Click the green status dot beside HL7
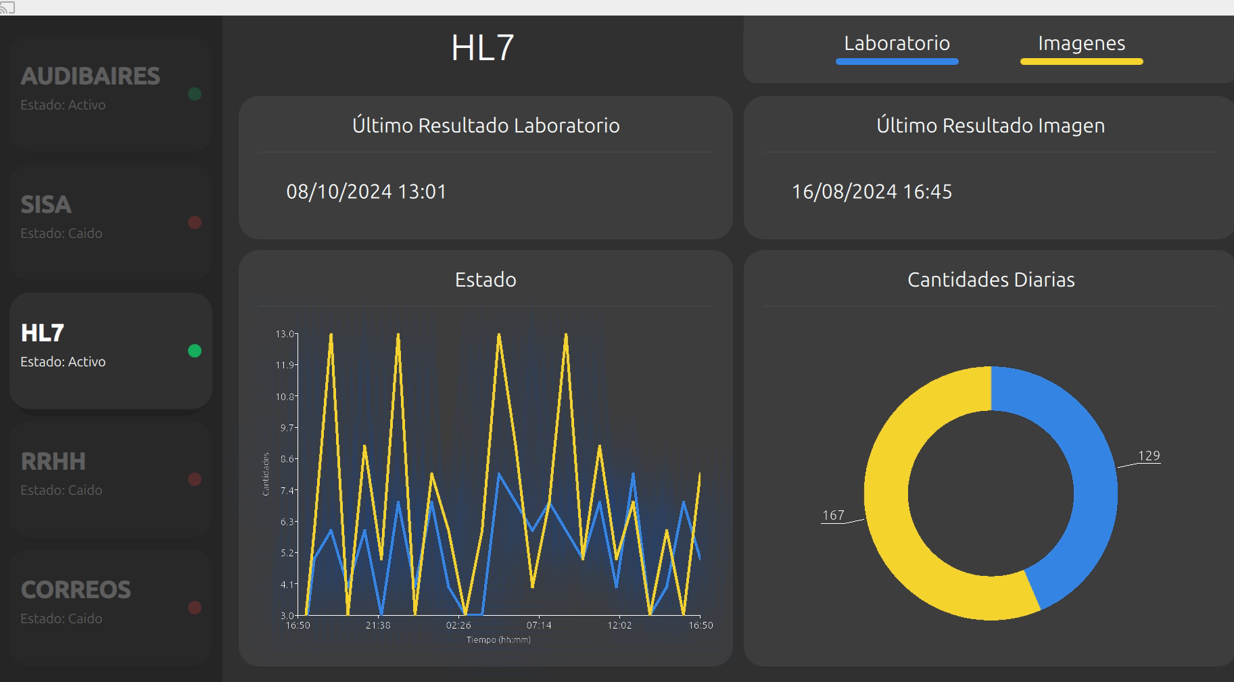The width and height of the screenshot is (1234, 682). coord(195,351)
